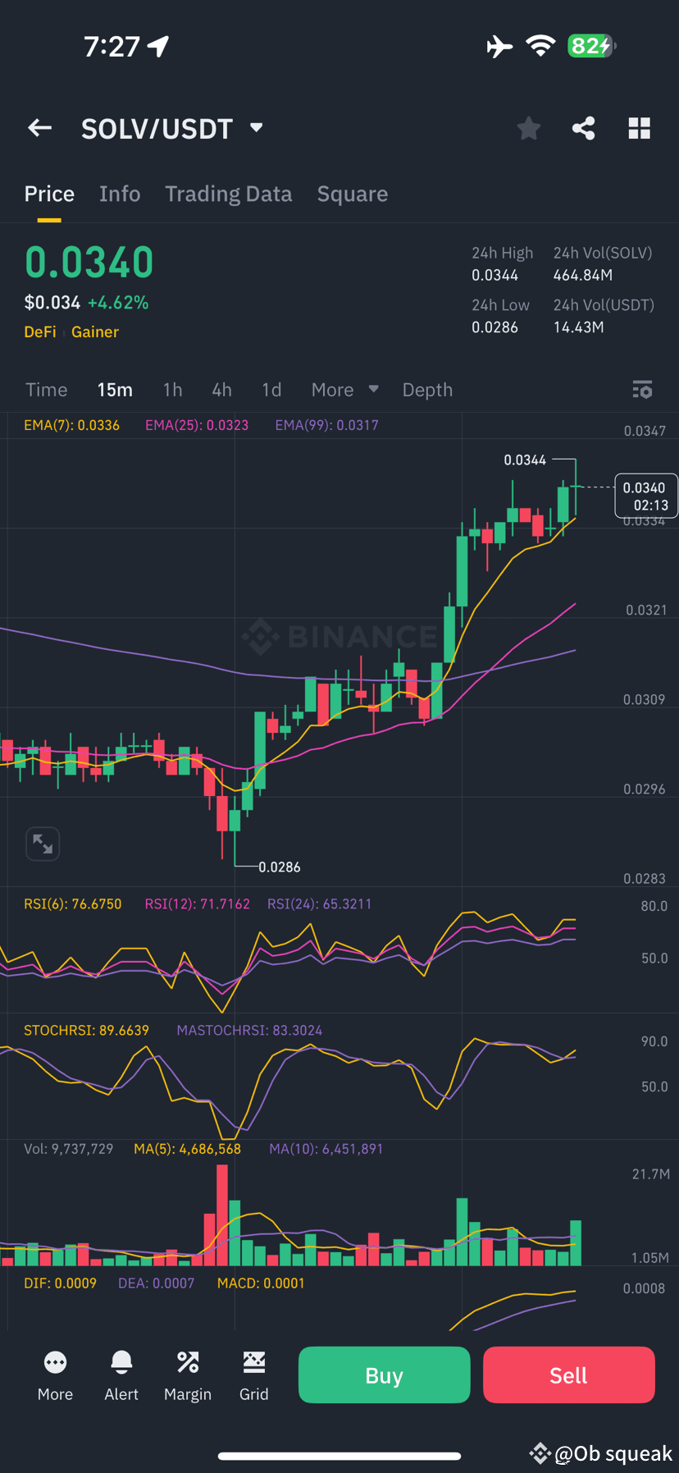
Task: Tap the RSI(6): 76.6750 label
Action: (x=72, y=903)
